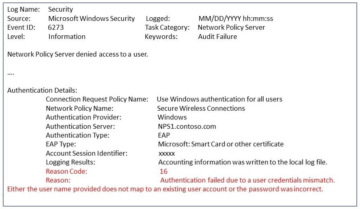
Task: Click the red Reason Code value 16
Action: tap(164, 171)
